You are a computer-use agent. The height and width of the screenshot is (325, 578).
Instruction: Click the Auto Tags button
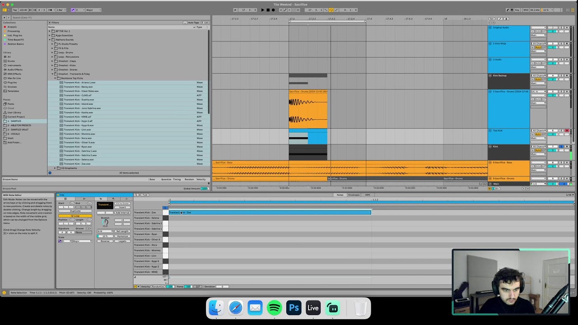coord(192,23)
